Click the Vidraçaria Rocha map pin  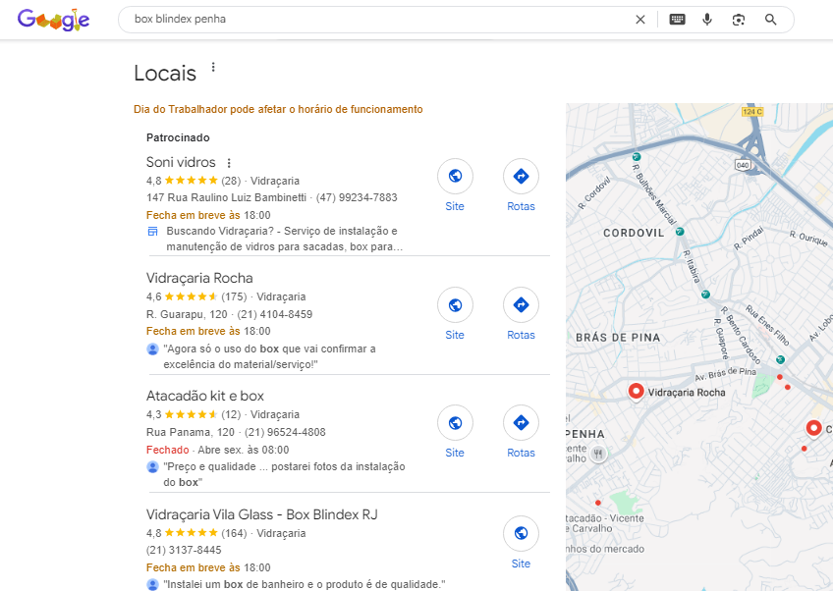click(636, 392)
